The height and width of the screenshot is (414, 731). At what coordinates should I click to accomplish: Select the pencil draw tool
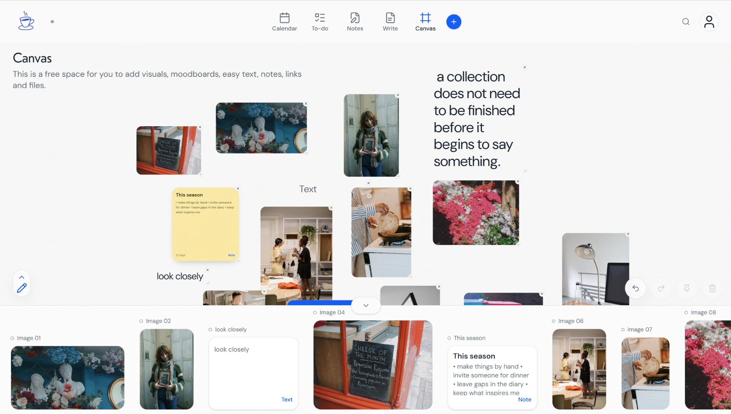point(22,288)
